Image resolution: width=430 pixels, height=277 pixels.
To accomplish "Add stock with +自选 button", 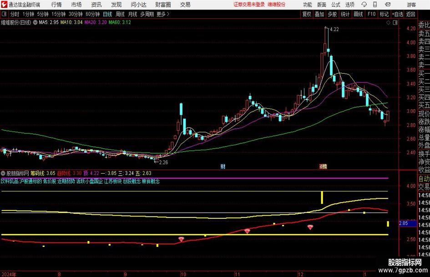I will pos(397,14).
